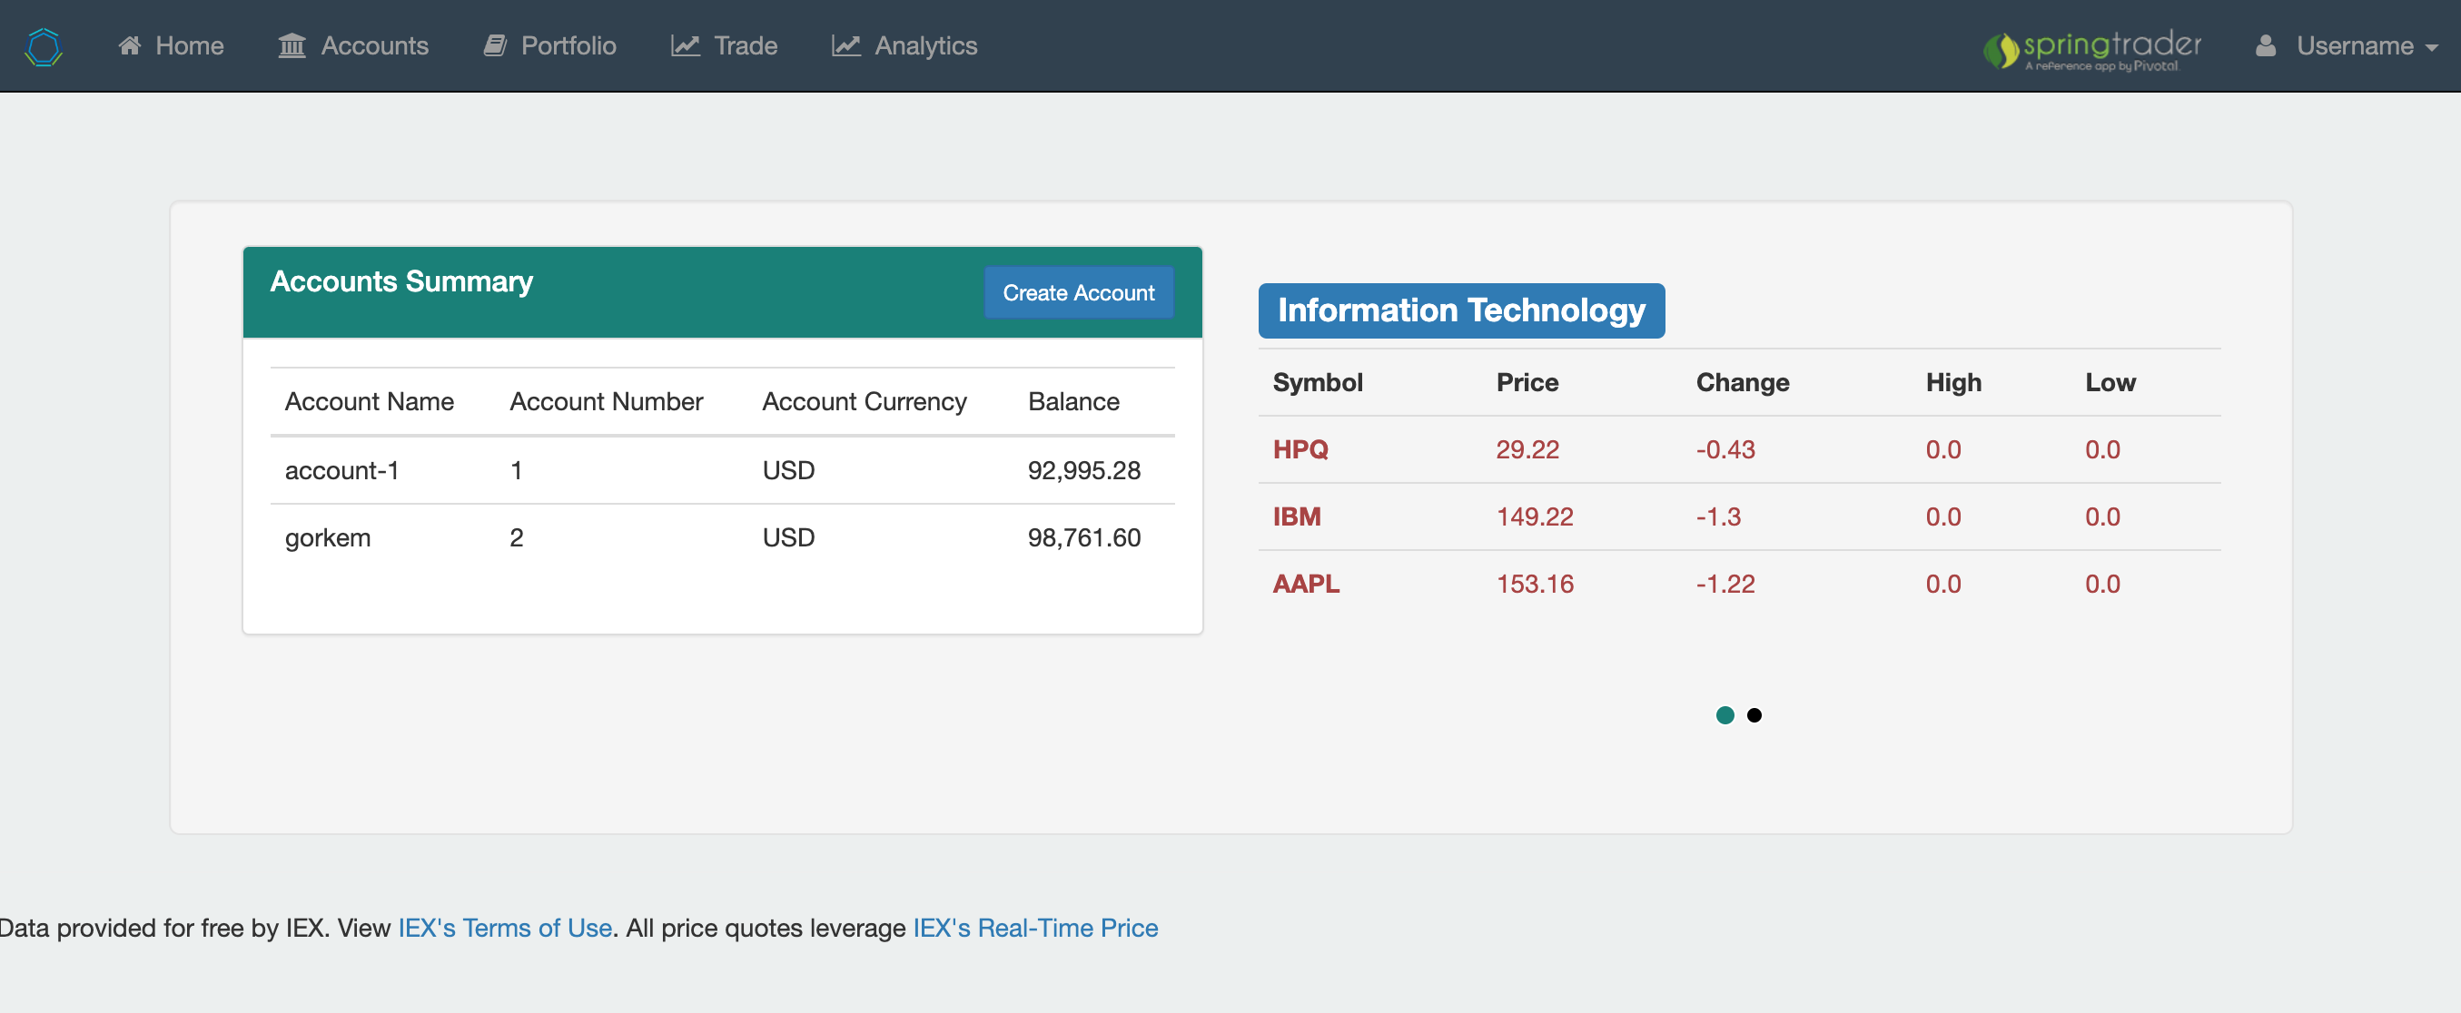Select the first green carousel dot

pos(1725,715)
